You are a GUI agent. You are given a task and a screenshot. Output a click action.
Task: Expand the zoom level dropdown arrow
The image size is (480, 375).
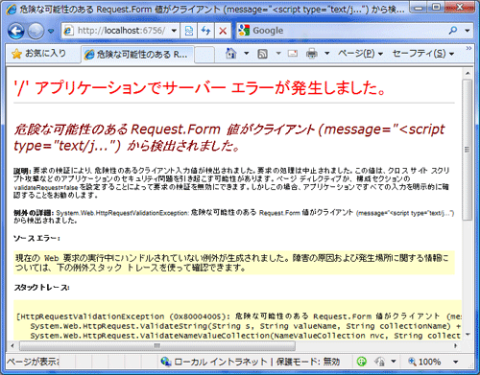[456, 362]
